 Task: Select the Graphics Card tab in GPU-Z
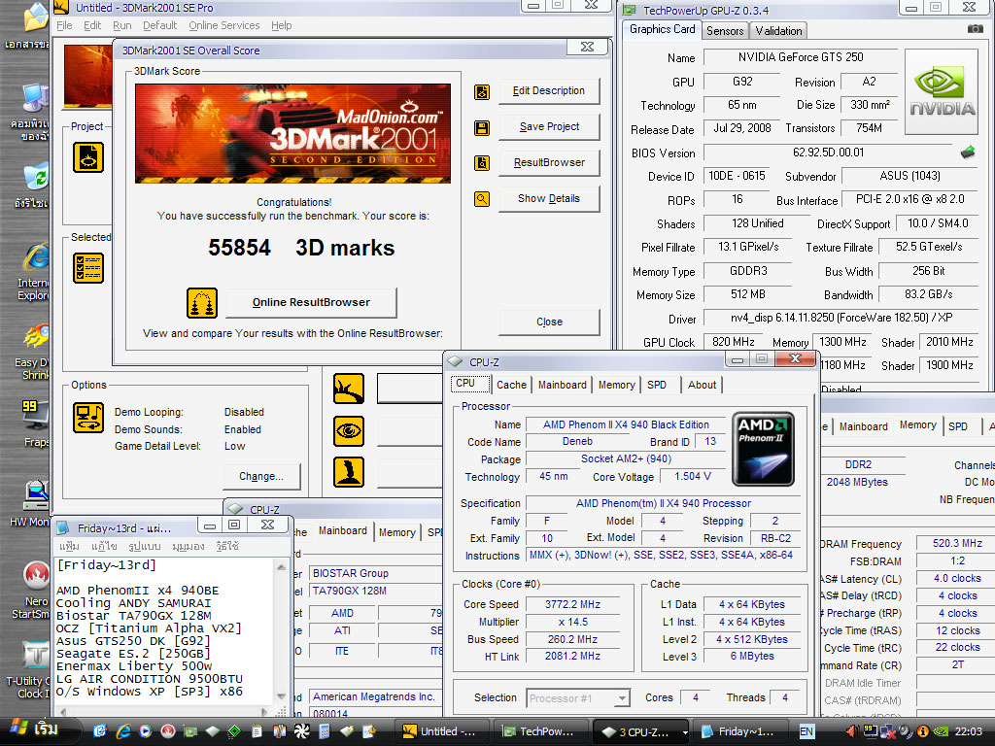click(662, 29)
